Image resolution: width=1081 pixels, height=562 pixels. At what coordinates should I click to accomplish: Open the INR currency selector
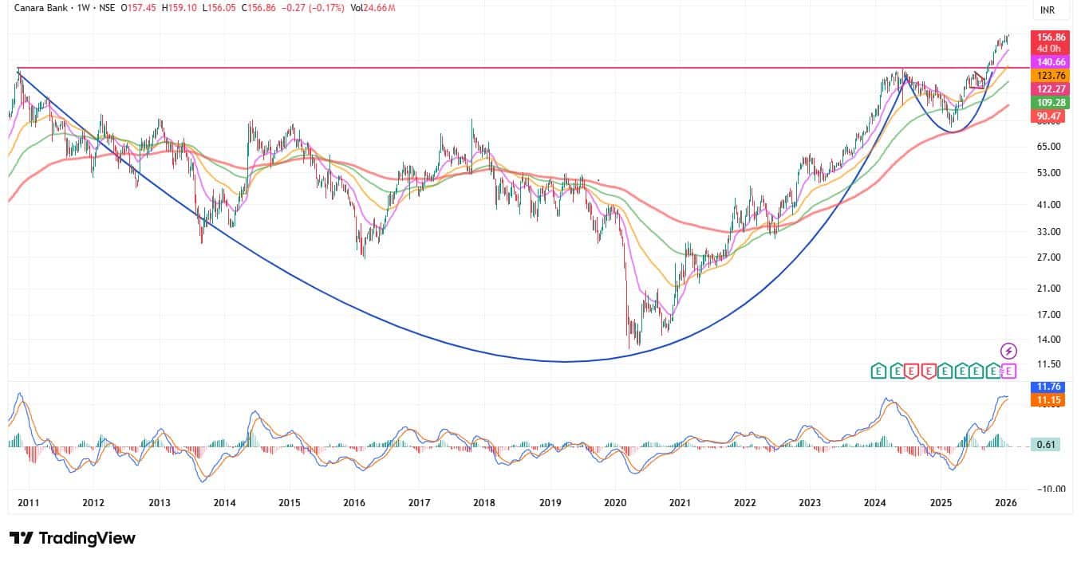point(1047,10)
